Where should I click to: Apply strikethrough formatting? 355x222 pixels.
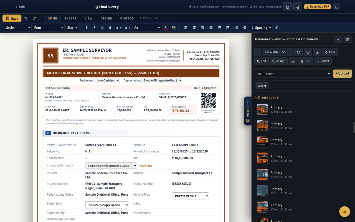coord(110,27)
